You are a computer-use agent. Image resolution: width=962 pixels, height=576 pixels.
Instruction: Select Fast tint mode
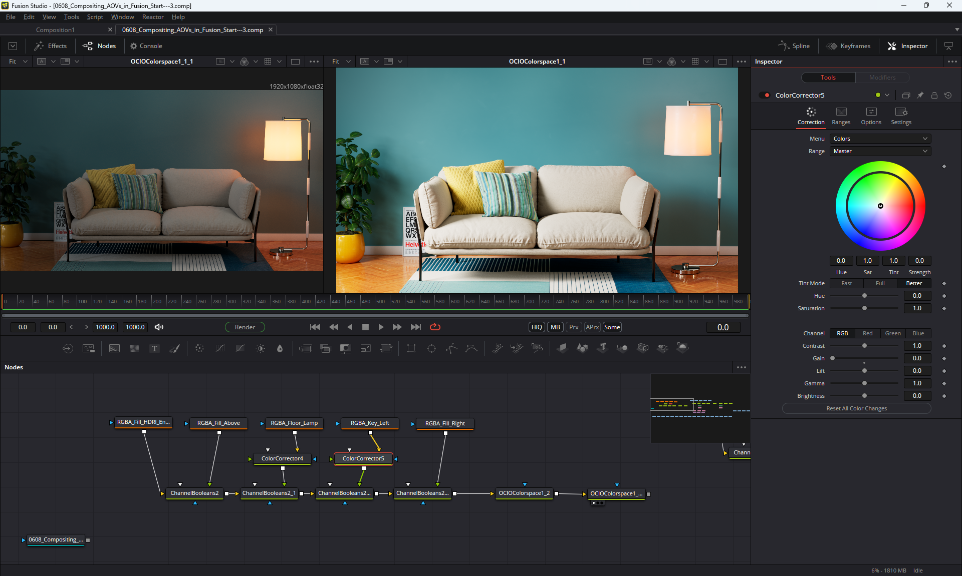(846, 283)
